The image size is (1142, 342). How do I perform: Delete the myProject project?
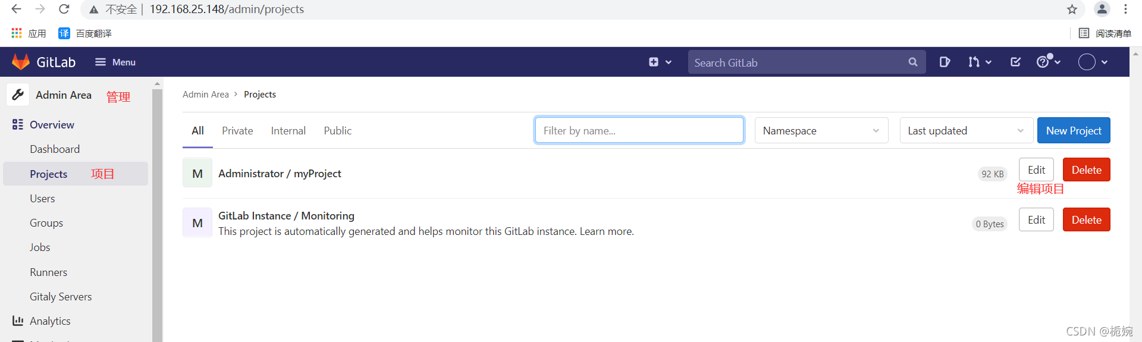tap(1086, 170)
